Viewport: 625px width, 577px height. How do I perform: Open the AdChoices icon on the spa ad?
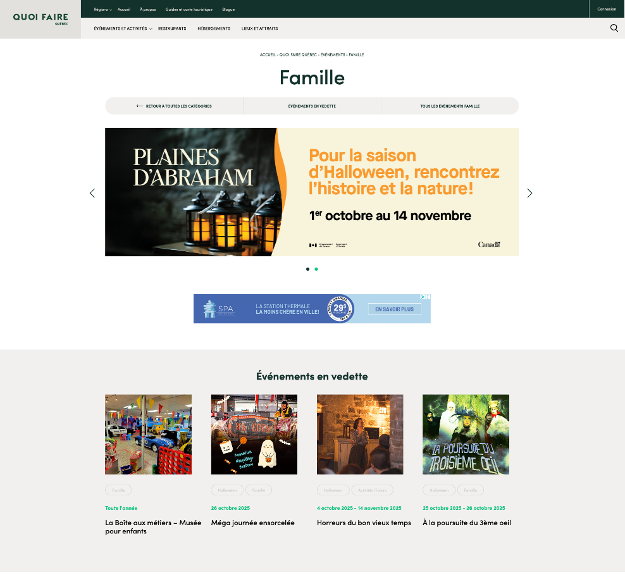coord(424,297)
